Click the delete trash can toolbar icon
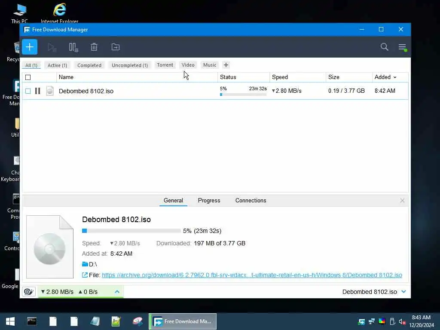The height and width of the screenshot is (330, 440). point(94,47)
